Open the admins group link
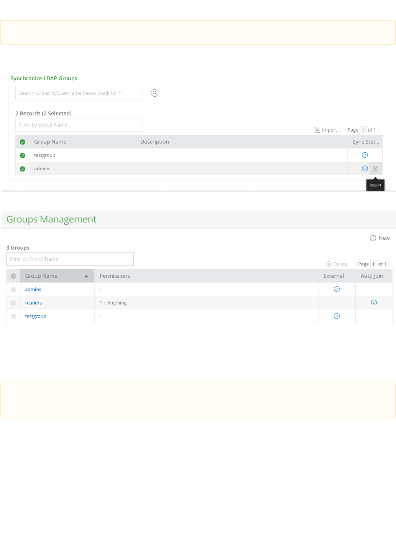This screenshot has width=396, height=534. tap(33, 289)
